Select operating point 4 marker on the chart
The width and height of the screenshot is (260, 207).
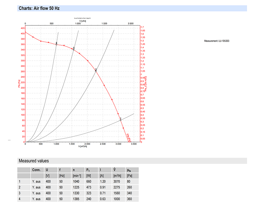coord(56,44)
